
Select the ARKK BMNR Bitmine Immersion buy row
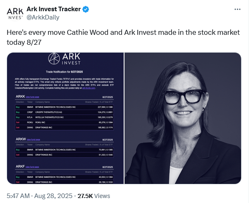click(x=65, y=106)
